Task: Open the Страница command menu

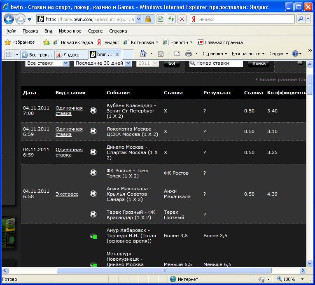Action: (x=215, y=54)
